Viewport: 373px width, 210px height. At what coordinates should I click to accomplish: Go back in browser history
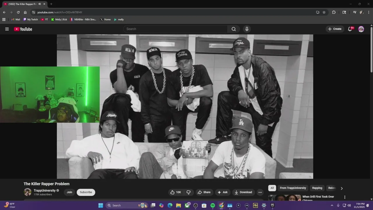click(4, 12)
